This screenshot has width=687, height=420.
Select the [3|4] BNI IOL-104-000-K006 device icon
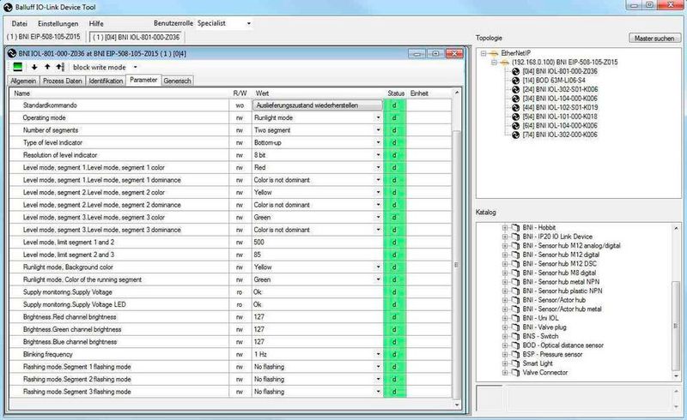[516, 99]
